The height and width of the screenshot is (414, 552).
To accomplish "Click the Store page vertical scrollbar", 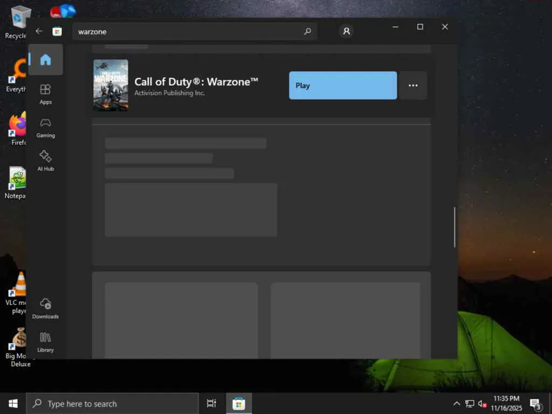I will pyautogui.click(x=454, y=227).
